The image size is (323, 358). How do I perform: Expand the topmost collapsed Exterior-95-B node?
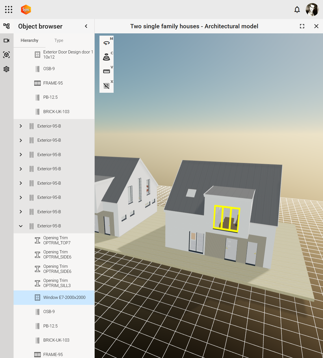(x=21, y=126)
